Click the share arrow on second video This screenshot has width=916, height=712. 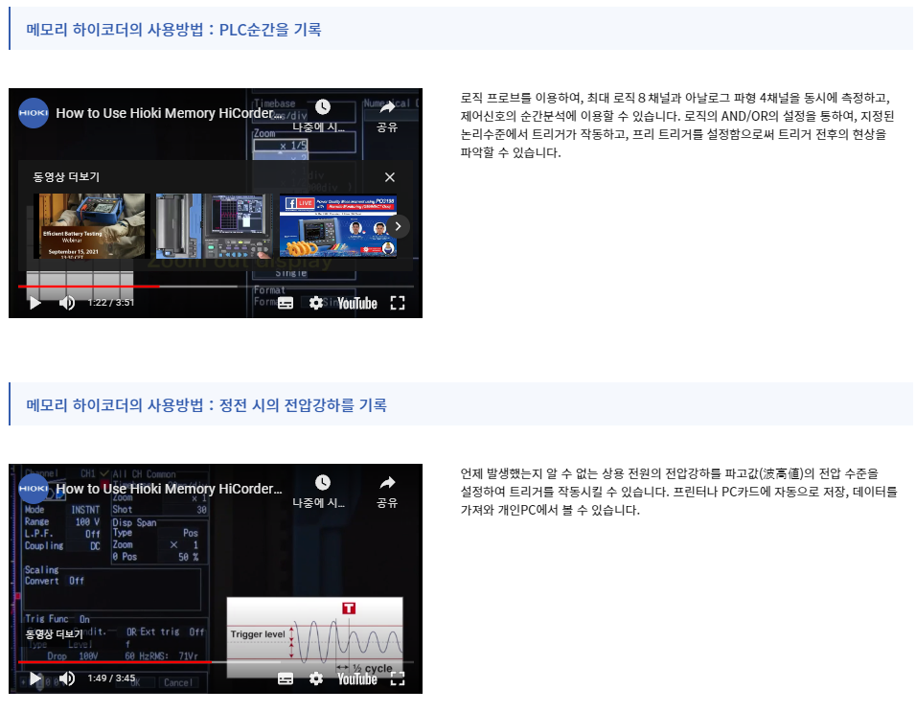click(x=387, y=482)
